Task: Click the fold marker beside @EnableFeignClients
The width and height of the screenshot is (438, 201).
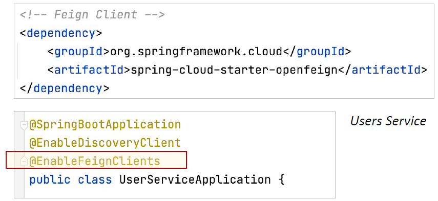Action: pos(24,161)
